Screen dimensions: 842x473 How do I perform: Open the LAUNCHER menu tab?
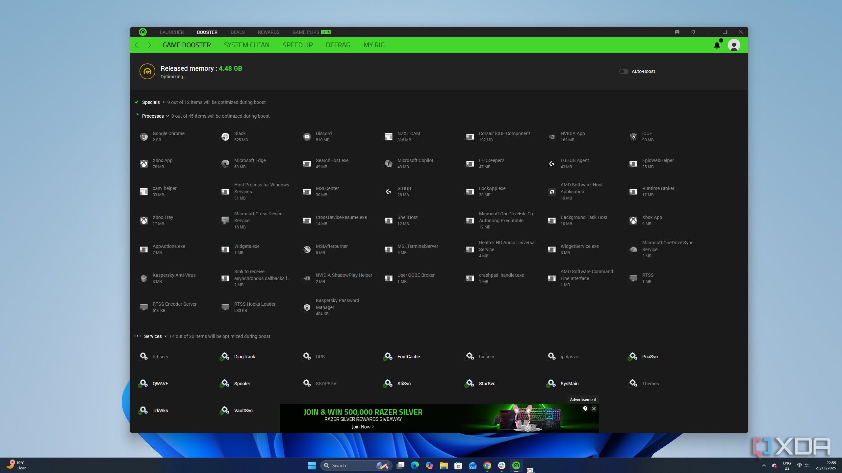pyautogui.click(x=171, y=32)
